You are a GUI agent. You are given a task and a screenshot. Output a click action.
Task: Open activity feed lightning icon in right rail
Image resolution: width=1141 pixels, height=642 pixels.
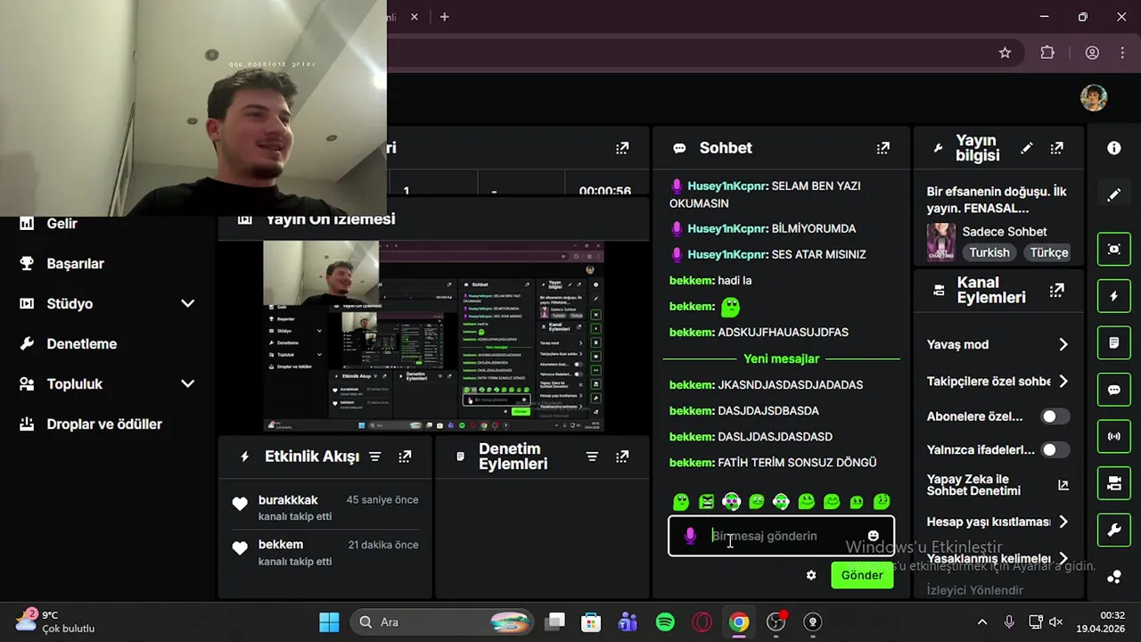[1113, 296]
